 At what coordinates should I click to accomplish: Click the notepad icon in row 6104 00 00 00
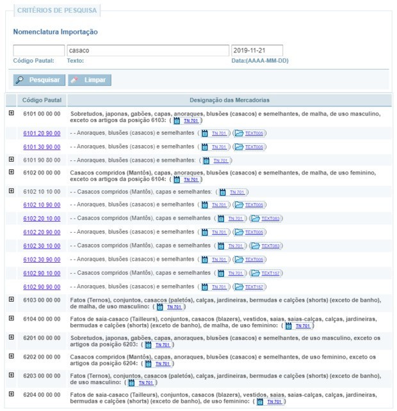click(x=289, y=326)
